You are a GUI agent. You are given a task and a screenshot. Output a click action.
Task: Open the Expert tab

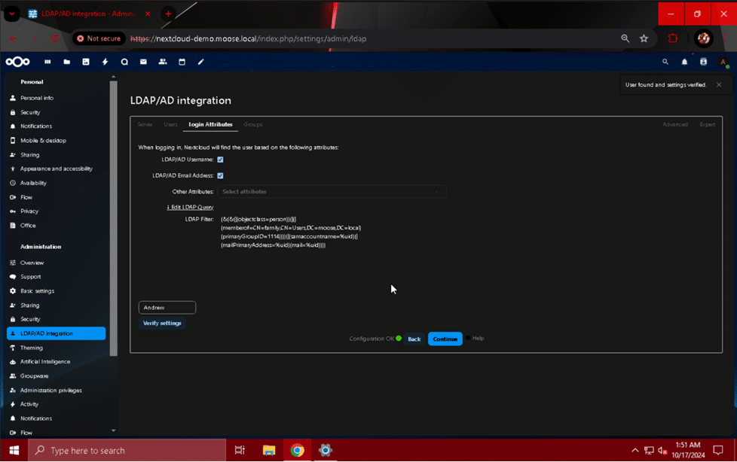708,124
